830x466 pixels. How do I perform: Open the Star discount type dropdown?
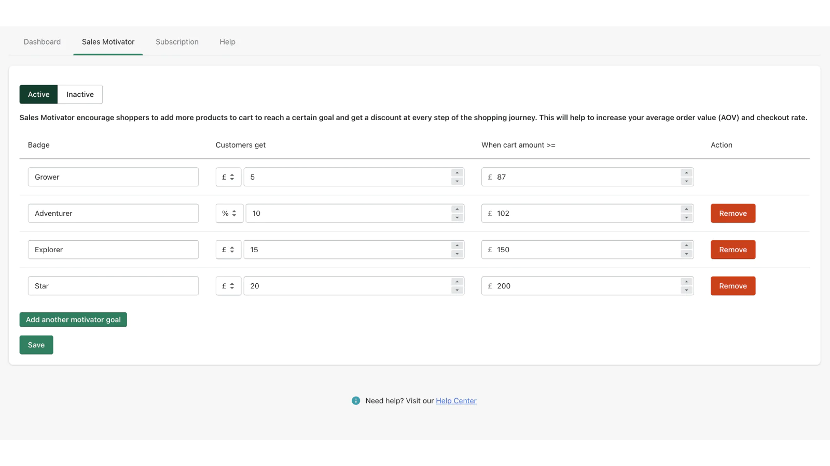click(228, 286)
